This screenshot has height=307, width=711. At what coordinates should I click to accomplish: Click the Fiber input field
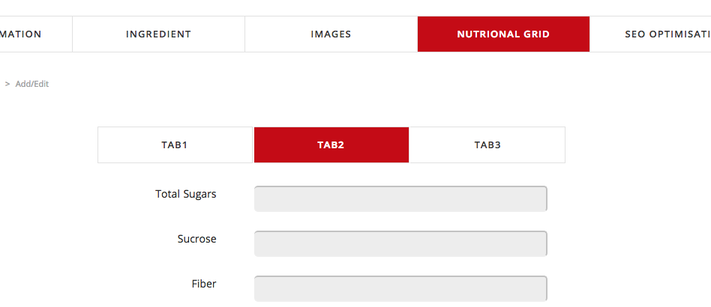tap(400, 289)
